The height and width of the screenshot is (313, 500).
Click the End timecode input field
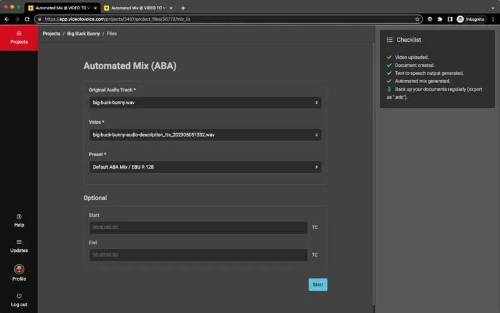tap(198, 255)
